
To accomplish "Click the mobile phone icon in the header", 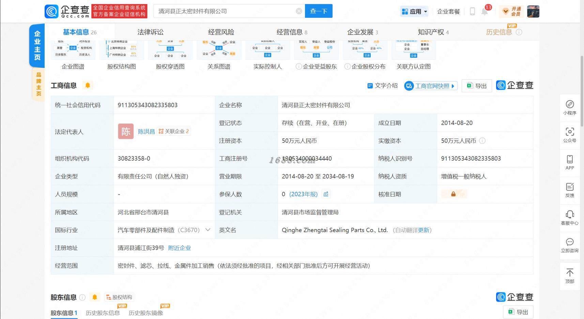I will point(472,11).
